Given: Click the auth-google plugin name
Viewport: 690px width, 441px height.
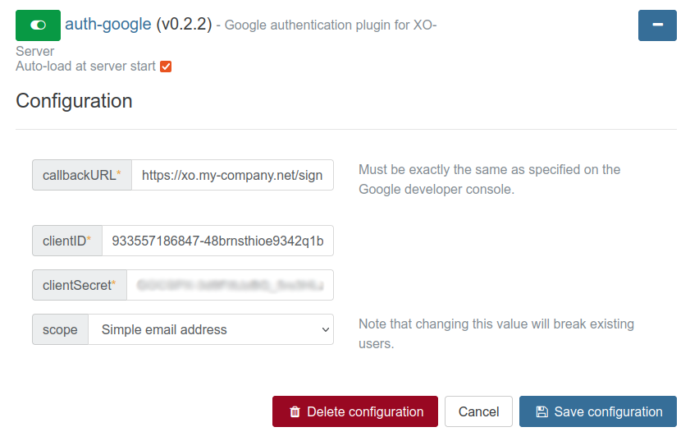Looking at the screenshot, I should 108,25.
